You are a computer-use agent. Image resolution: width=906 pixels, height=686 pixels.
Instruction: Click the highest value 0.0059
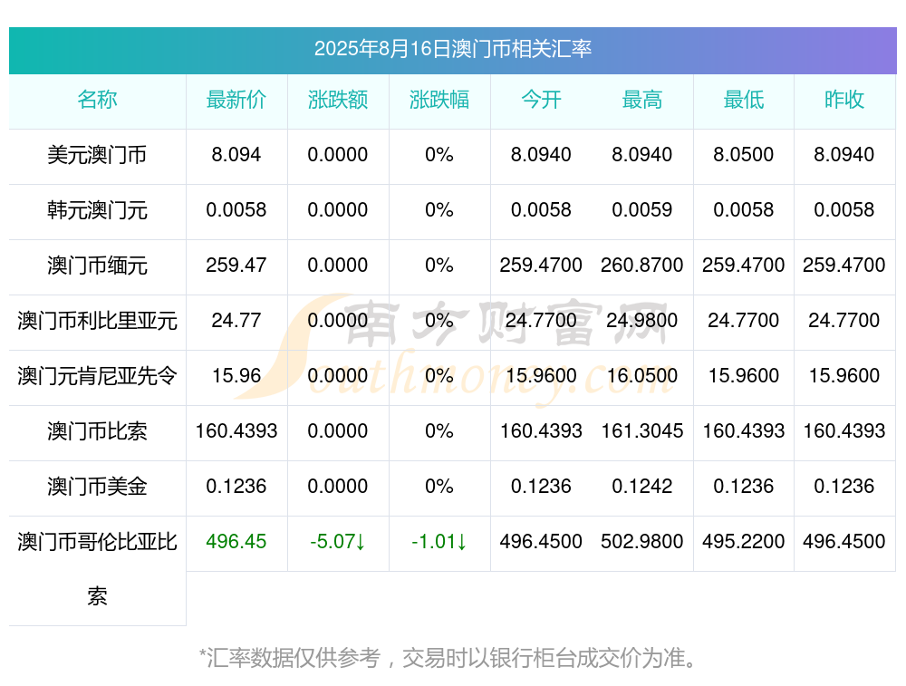[x=642, y=210]
